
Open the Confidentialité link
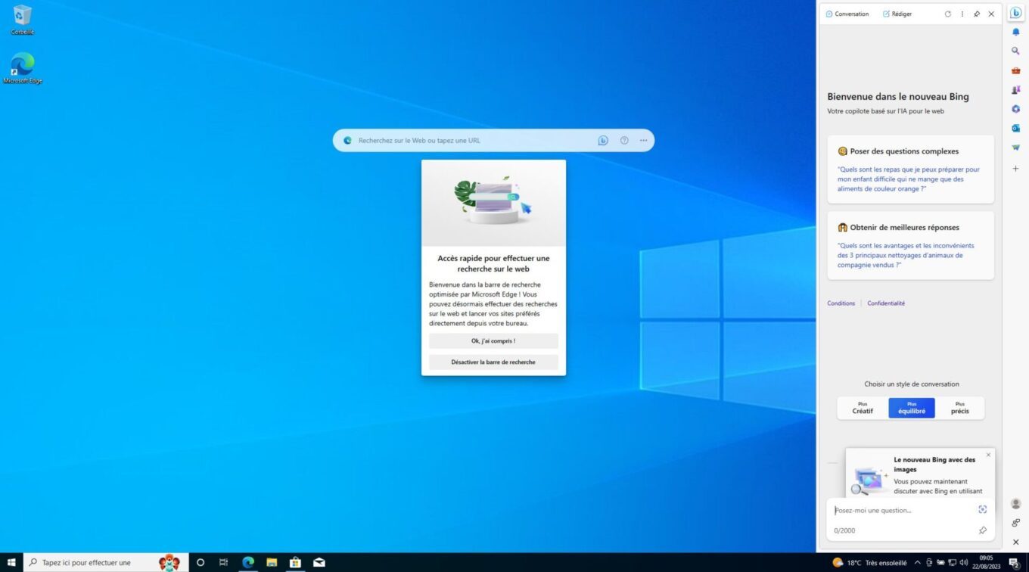pyautogui.click(x=886, y=303)
